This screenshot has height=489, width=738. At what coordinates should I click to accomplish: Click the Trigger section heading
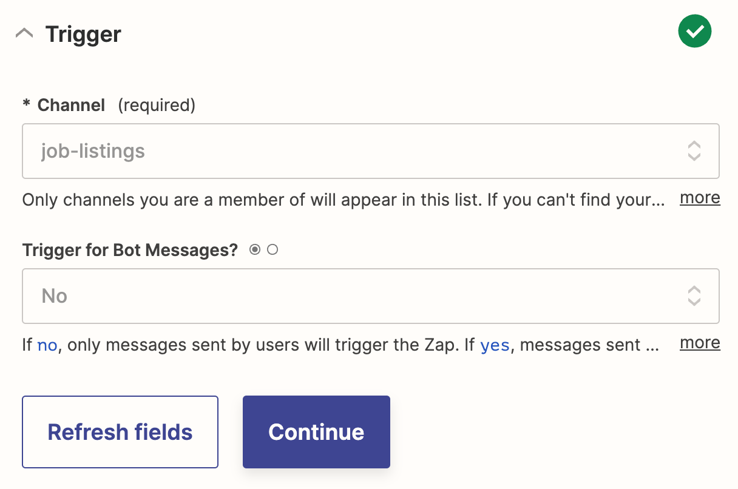click(x=83, y=34)
